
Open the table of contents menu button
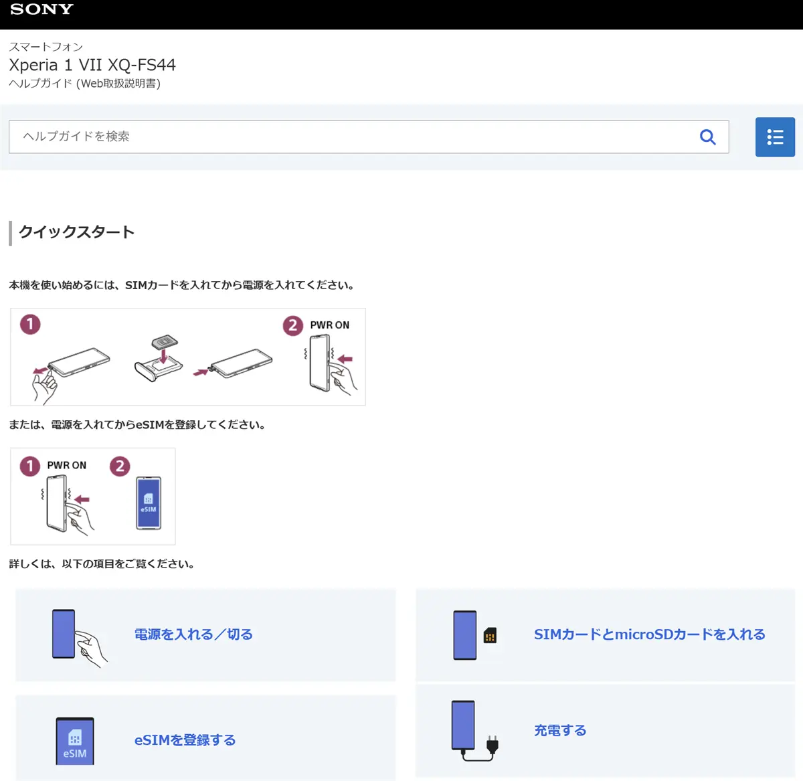click(775, 137)
